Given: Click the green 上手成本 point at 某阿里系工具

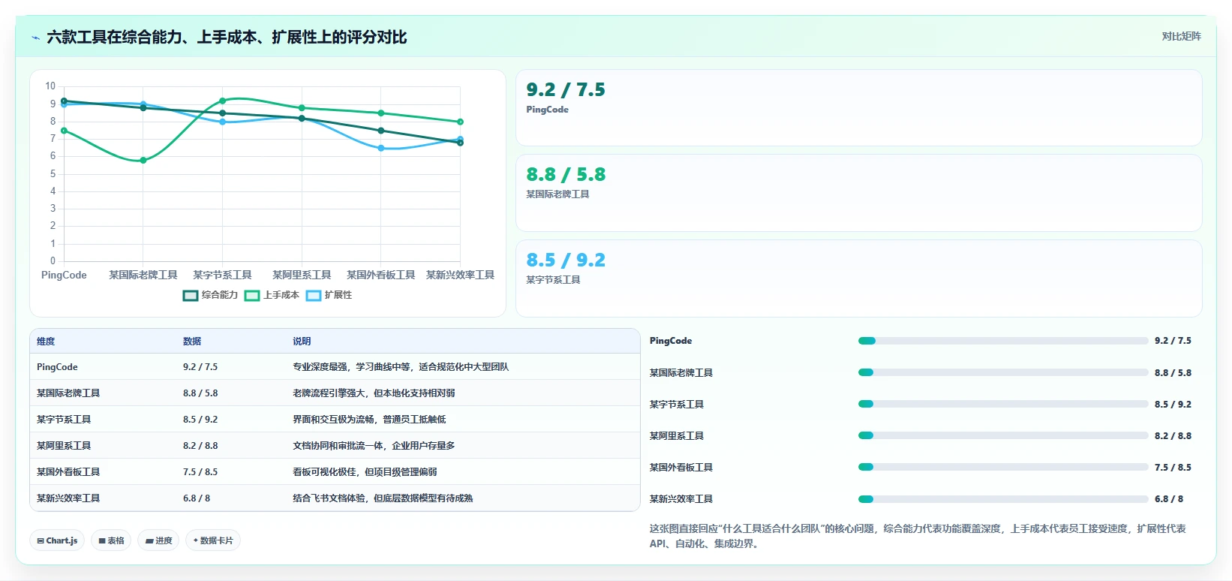Looking at the screenshot, I should pos(302,108).
